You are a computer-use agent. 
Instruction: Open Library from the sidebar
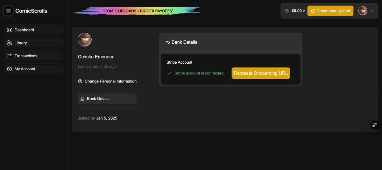33,43
